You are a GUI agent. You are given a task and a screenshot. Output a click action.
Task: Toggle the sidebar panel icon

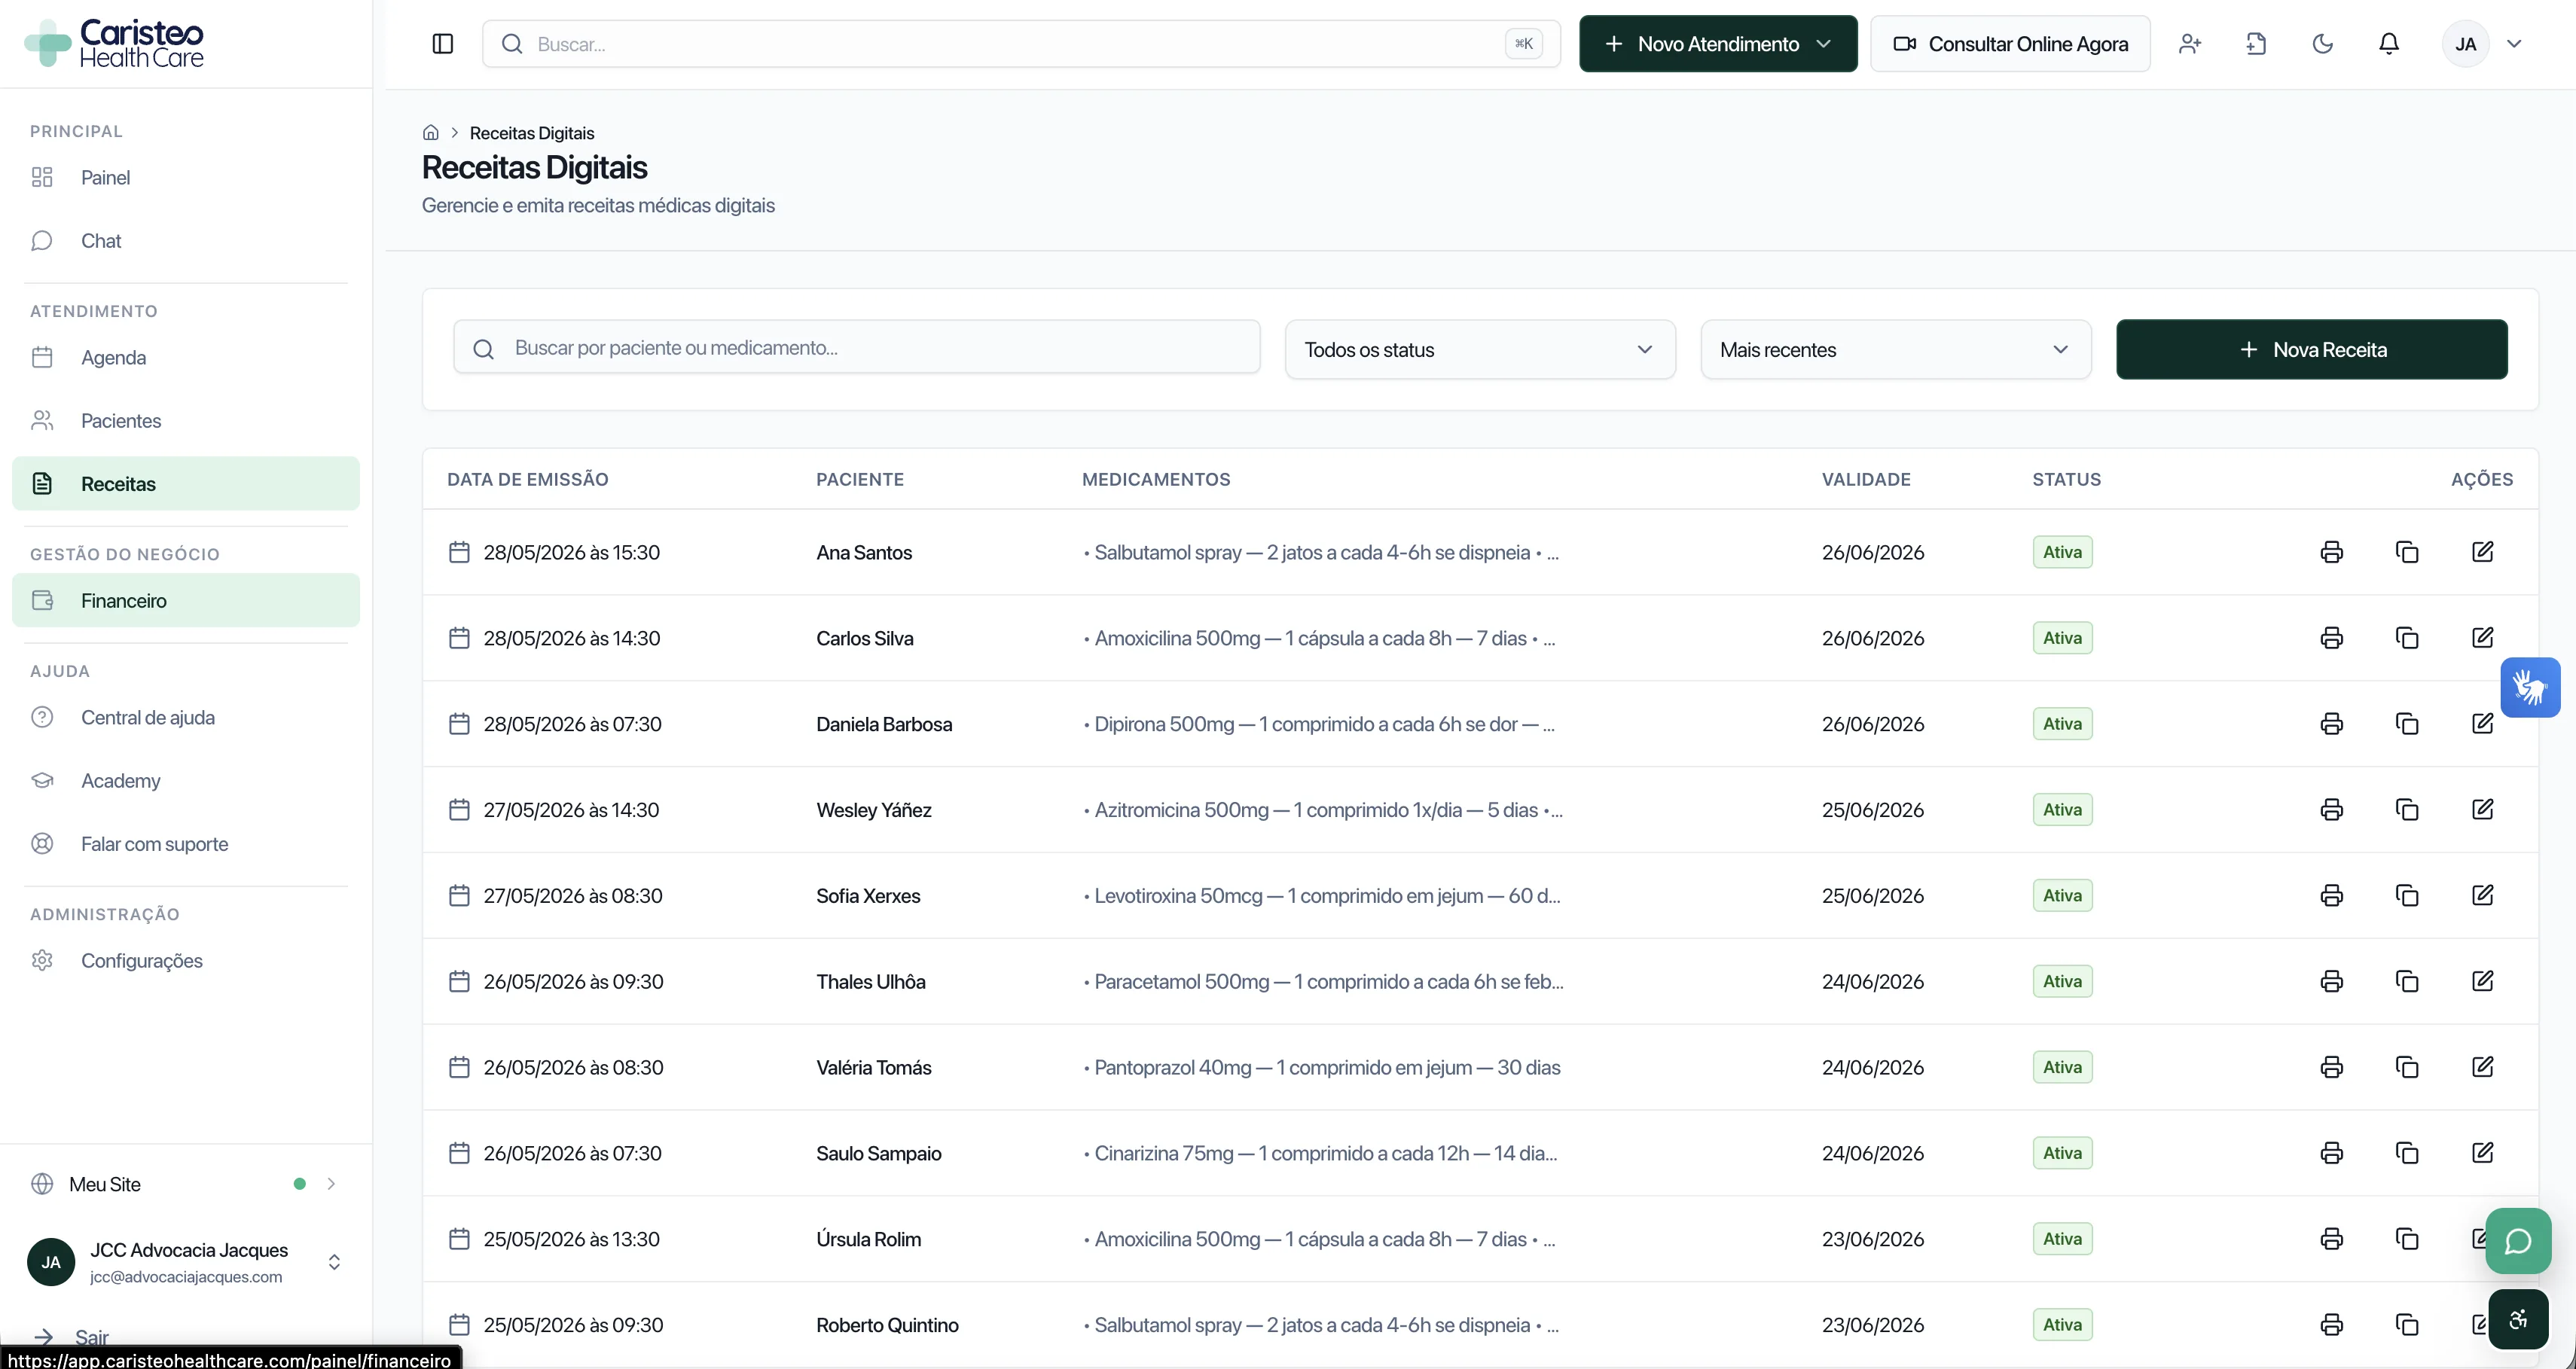point(443,44)
